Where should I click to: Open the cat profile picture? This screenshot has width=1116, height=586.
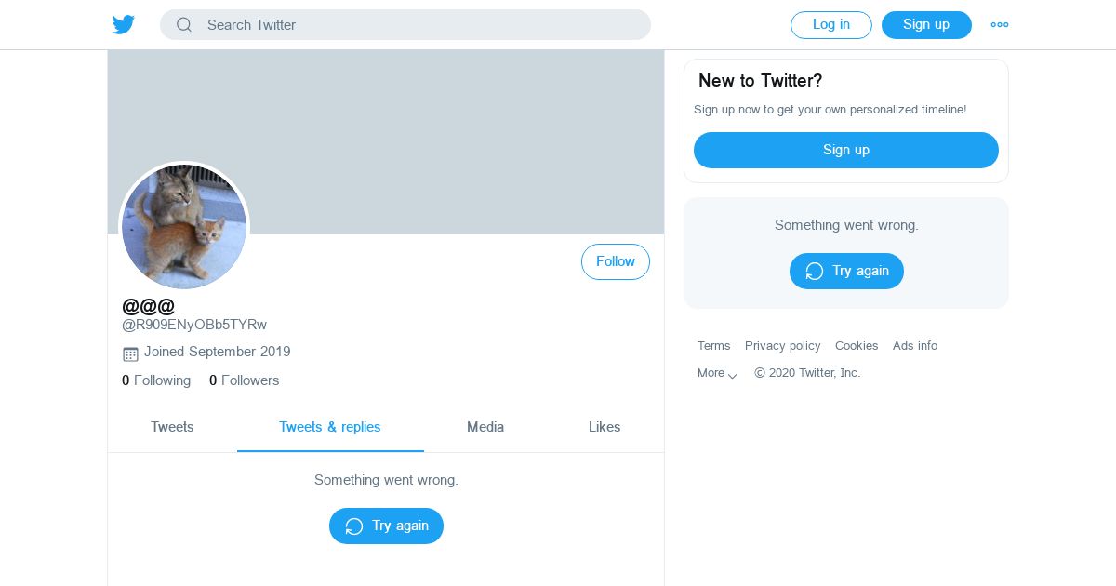tap(184, 227)
